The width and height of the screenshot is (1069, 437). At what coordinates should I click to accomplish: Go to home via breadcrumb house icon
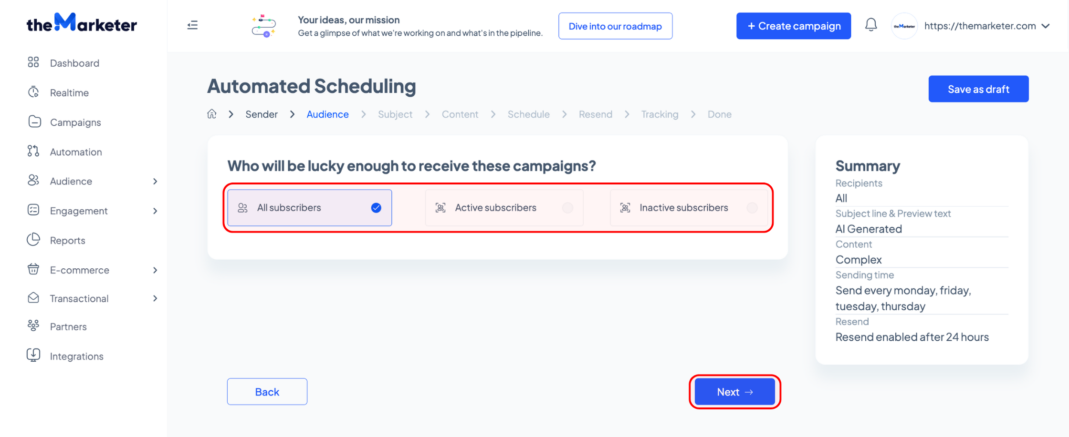(x=211, y=114)
